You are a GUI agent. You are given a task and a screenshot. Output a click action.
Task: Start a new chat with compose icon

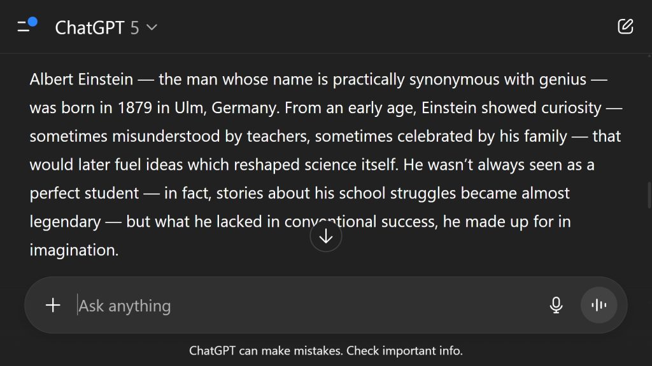pyautogui.click(x=625, y=26)
